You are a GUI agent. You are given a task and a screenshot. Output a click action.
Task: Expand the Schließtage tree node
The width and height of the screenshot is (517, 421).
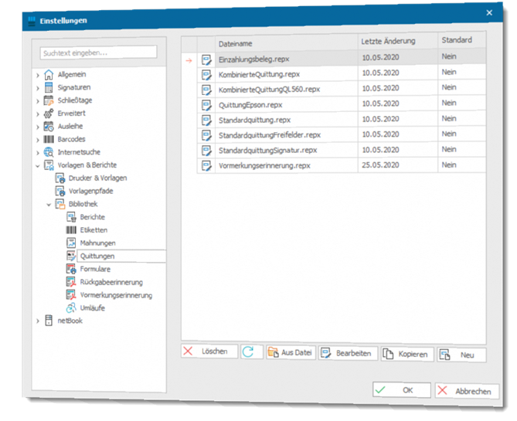click(37, 101)
